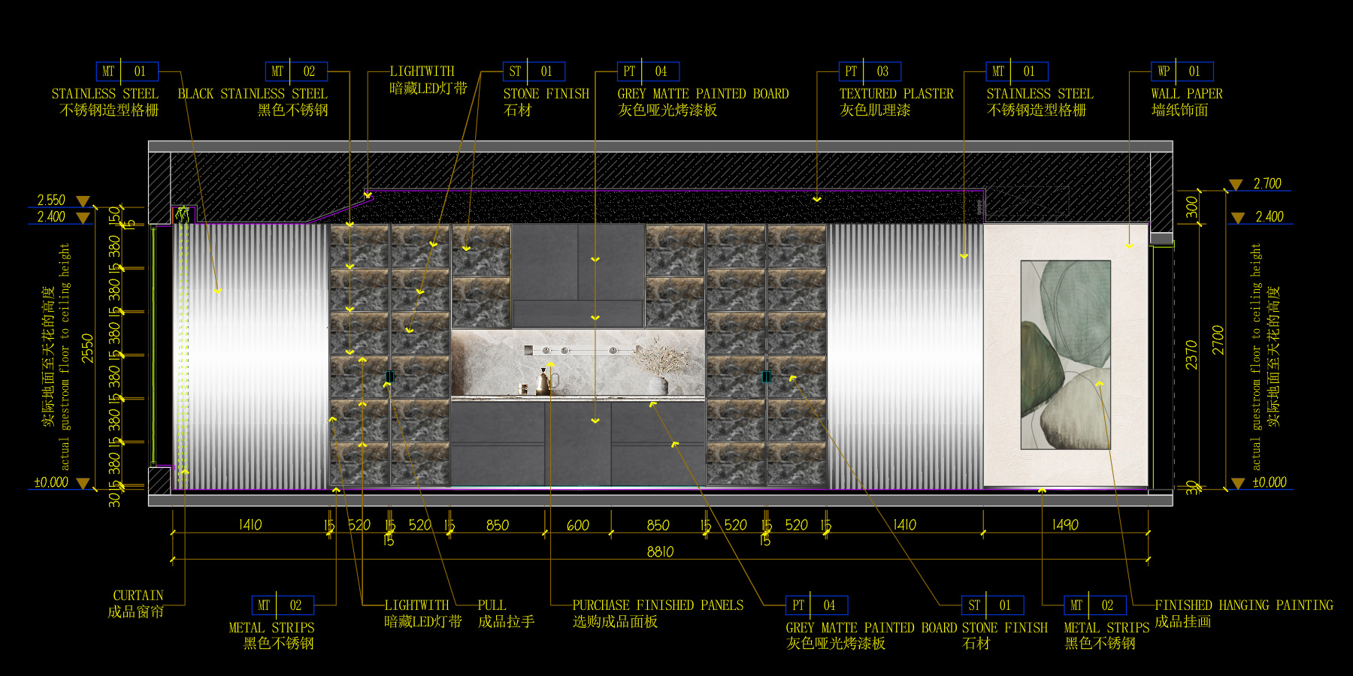The image size is (1353, 676).
Task: Click the green leaf hanging painting
Action: 1065,355
